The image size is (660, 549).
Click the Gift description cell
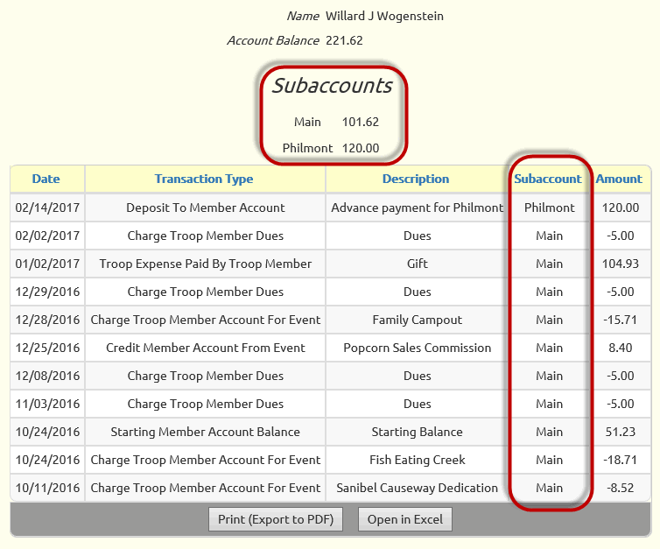click(x=418, y=264)
